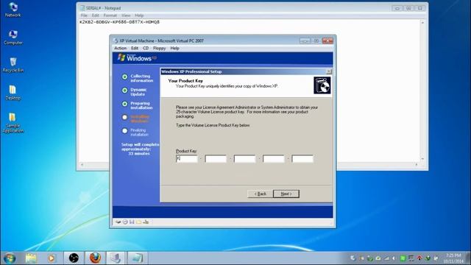The image size is (471, 265).
Task: Open the Help menu in Virtual PC
Action: [x=175, y=48]
